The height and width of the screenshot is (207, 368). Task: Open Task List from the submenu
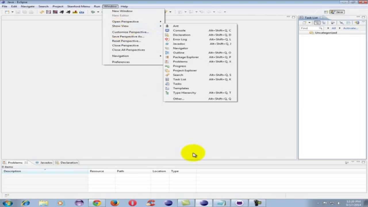[x=200, y=79]
